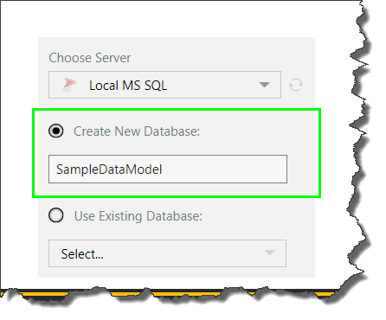Open the Local MS SQL server dropdown
Viewport: 386px width, 320px height.
click(x=164, y=85)
